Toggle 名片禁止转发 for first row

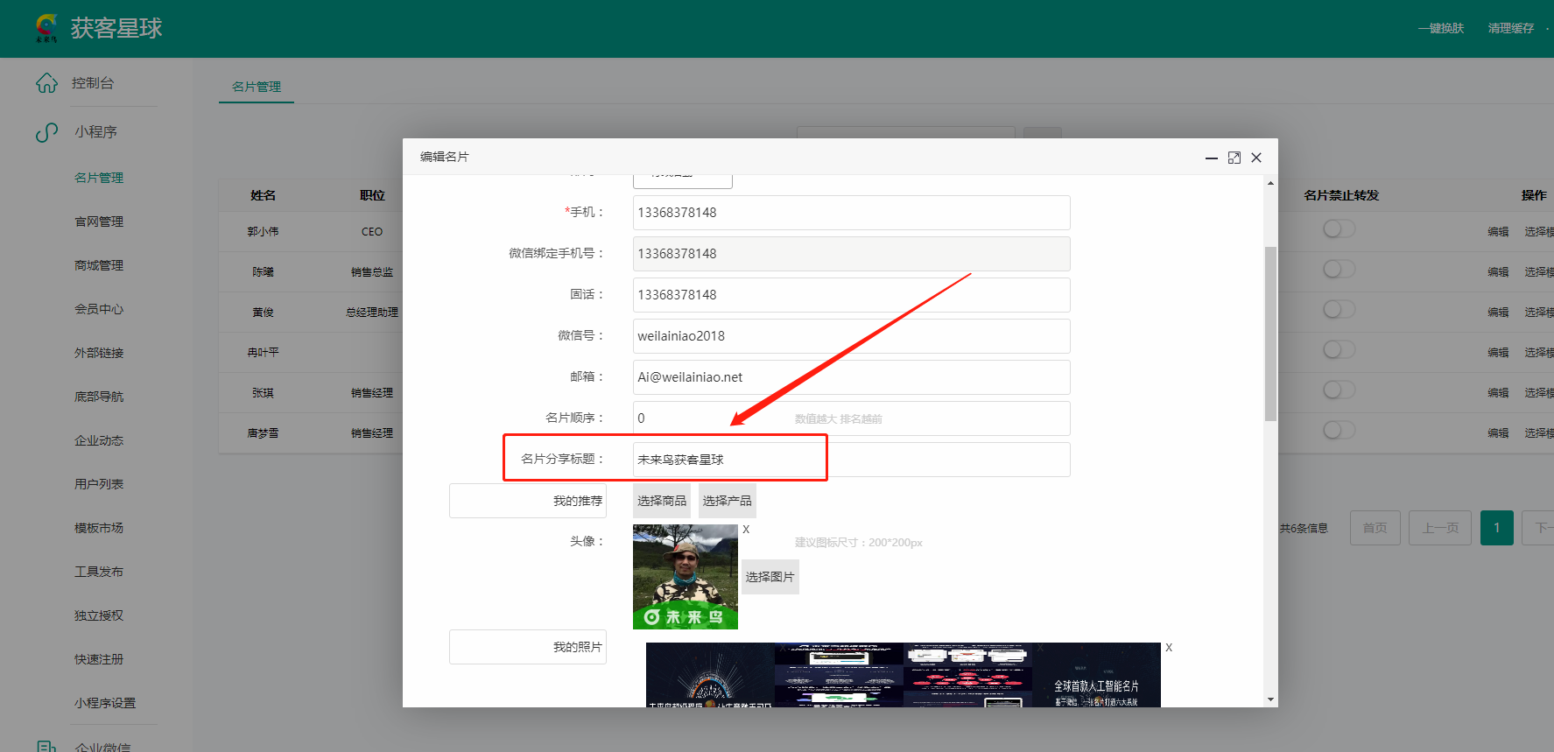point(1339,229)
